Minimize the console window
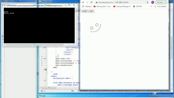Screen dimensions: 174x98 (66, 5)
